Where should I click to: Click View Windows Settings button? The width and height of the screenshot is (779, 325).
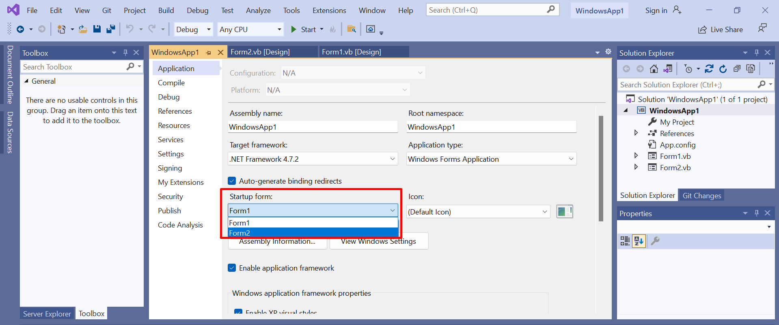[379, 241]
